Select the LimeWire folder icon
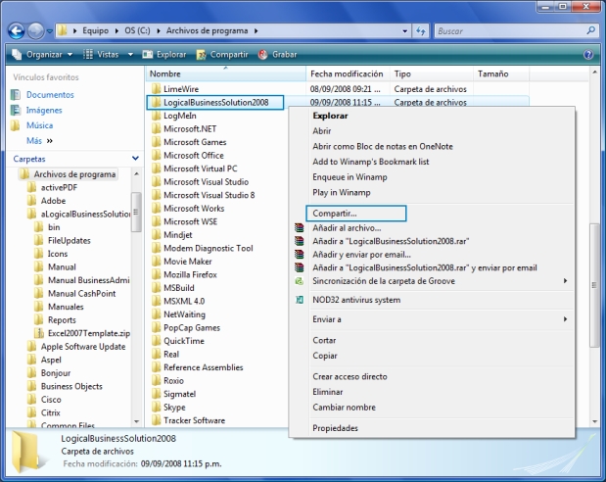606x482 pixels. click(x=156, y=89)
